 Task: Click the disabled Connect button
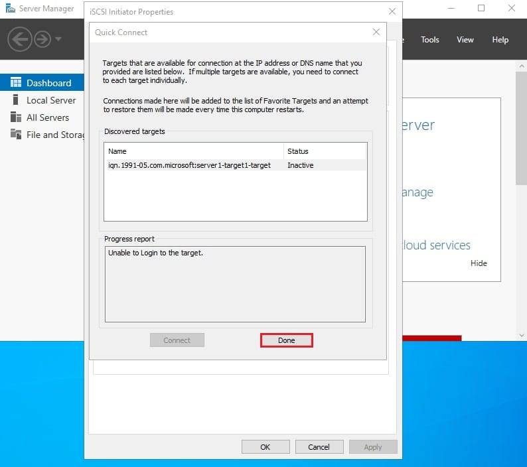pyautogui.click(x=177, y=340)
